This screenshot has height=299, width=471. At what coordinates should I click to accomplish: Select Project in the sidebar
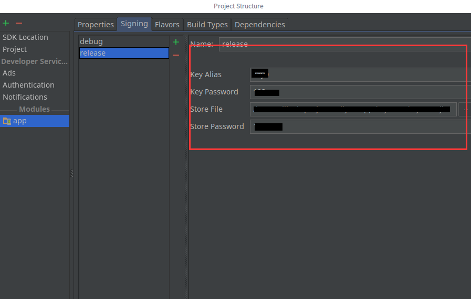tap(15, 49)
